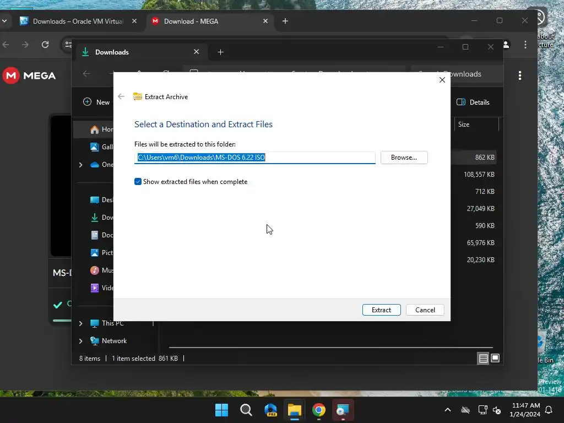Open the notifications bell
The height and width of the screenshot is (423, 564).
click(549, 410)
